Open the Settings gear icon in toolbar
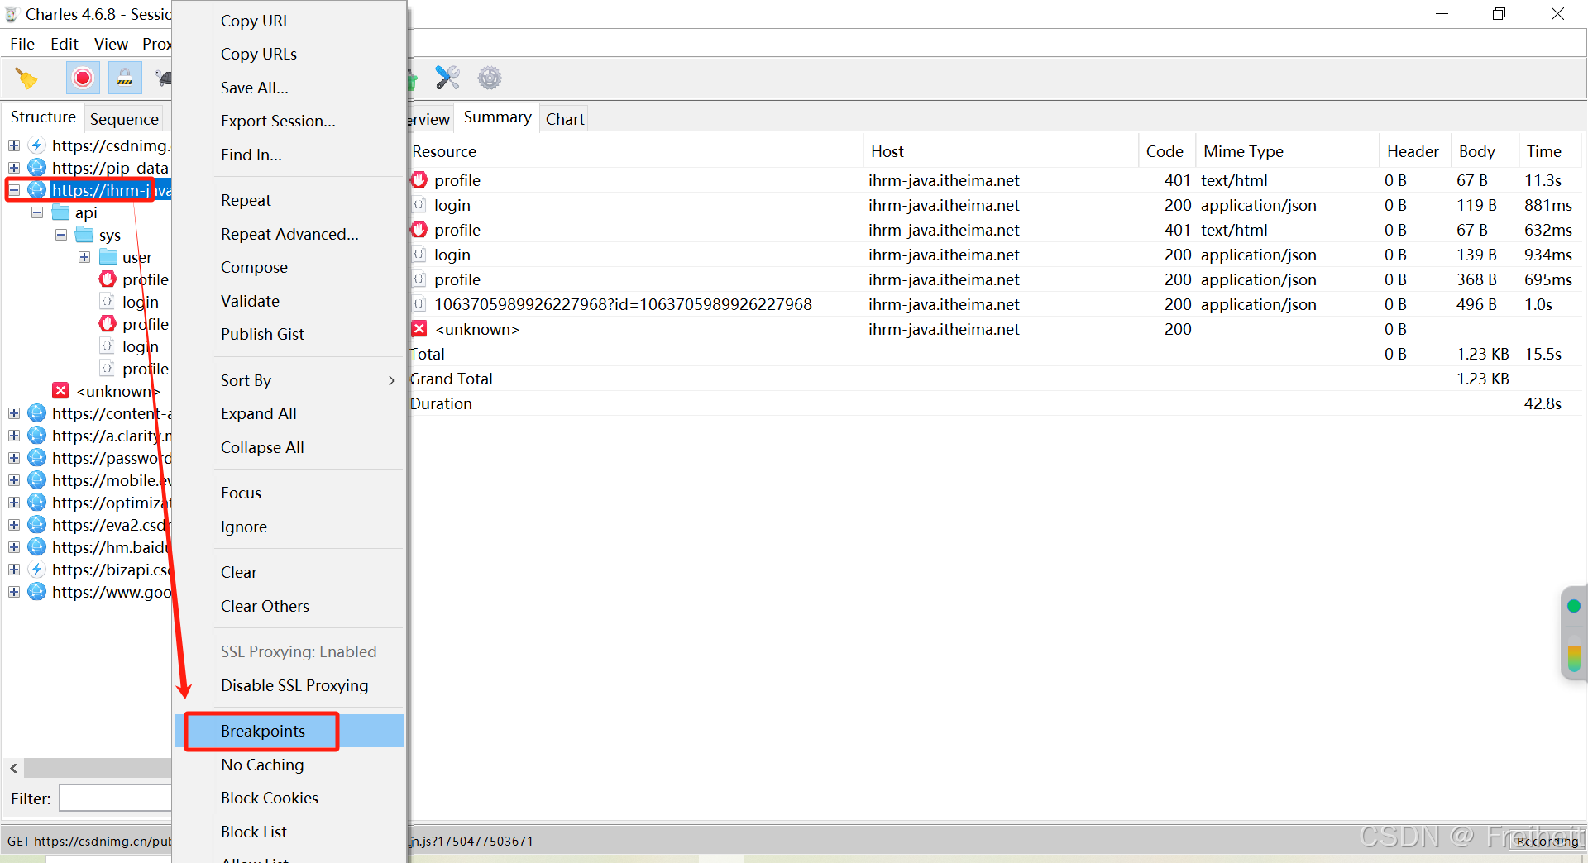The width and height of the screenshot is (1588, 863). coord(490,79)
